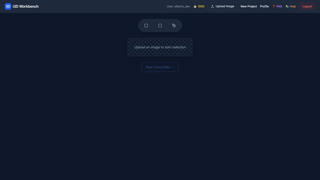The image size is (320, 180).
Task: Open New Project
Action: click(x=249, y=6)
